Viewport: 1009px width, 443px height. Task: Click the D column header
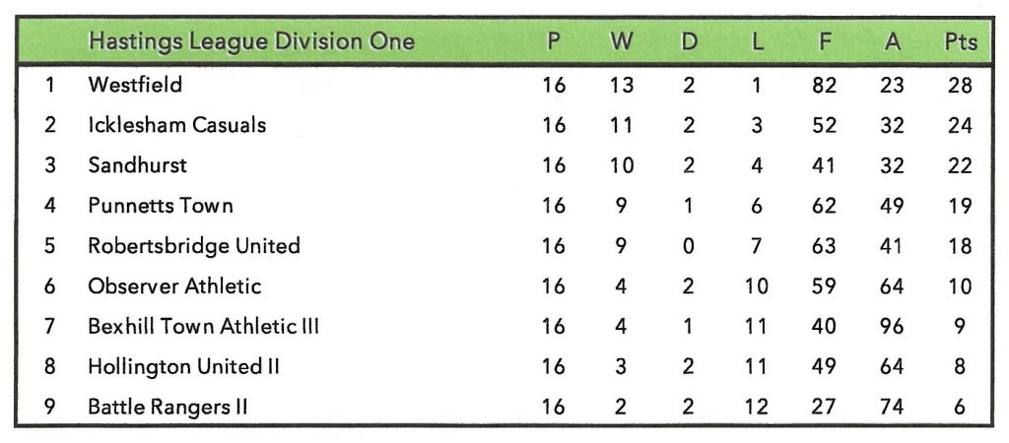pos(689,42)
